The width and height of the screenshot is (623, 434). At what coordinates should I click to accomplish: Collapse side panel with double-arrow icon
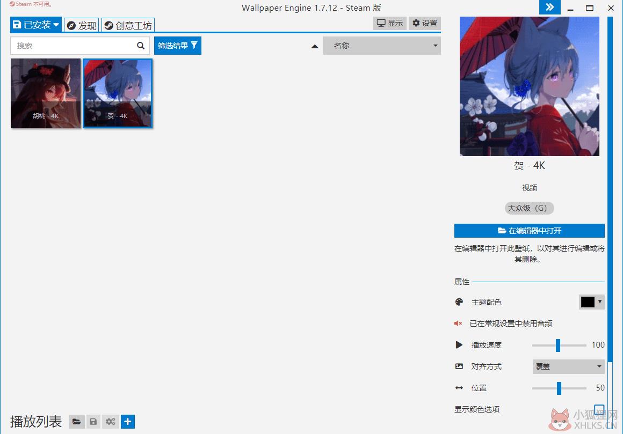549,7
